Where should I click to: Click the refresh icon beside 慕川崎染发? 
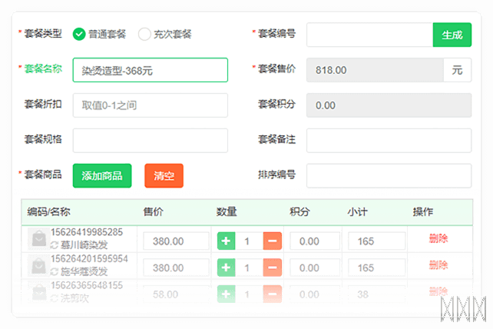[55, 245]
